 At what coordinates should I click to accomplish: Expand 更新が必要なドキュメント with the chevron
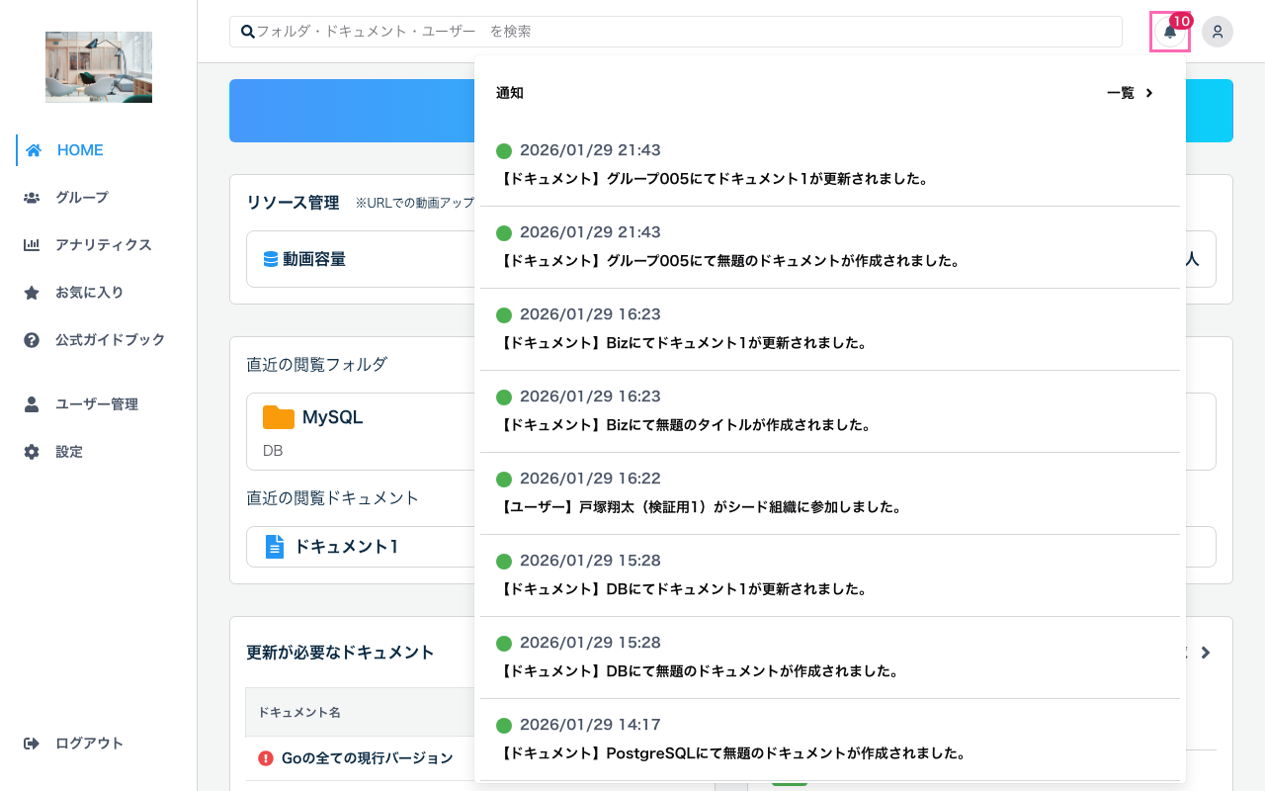pos(1205,653)
